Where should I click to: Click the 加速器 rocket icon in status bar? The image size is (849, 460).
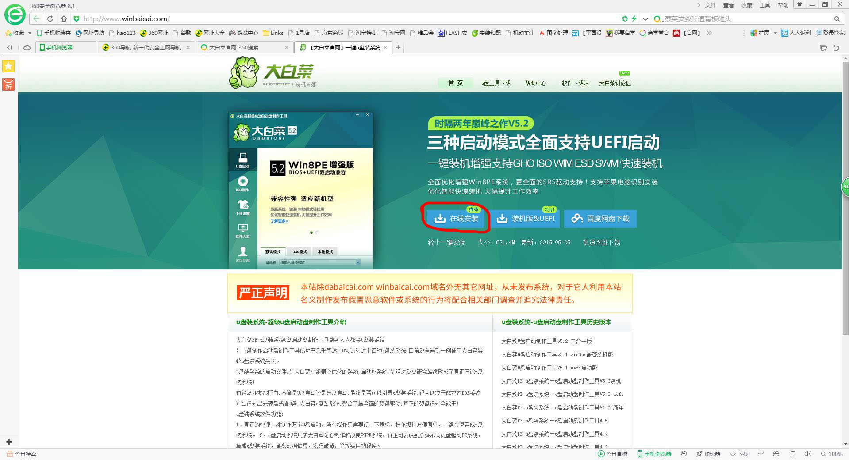pos(698,454)
